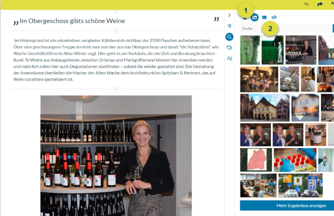Collapse the side panel with the chevron

(229, 15)
